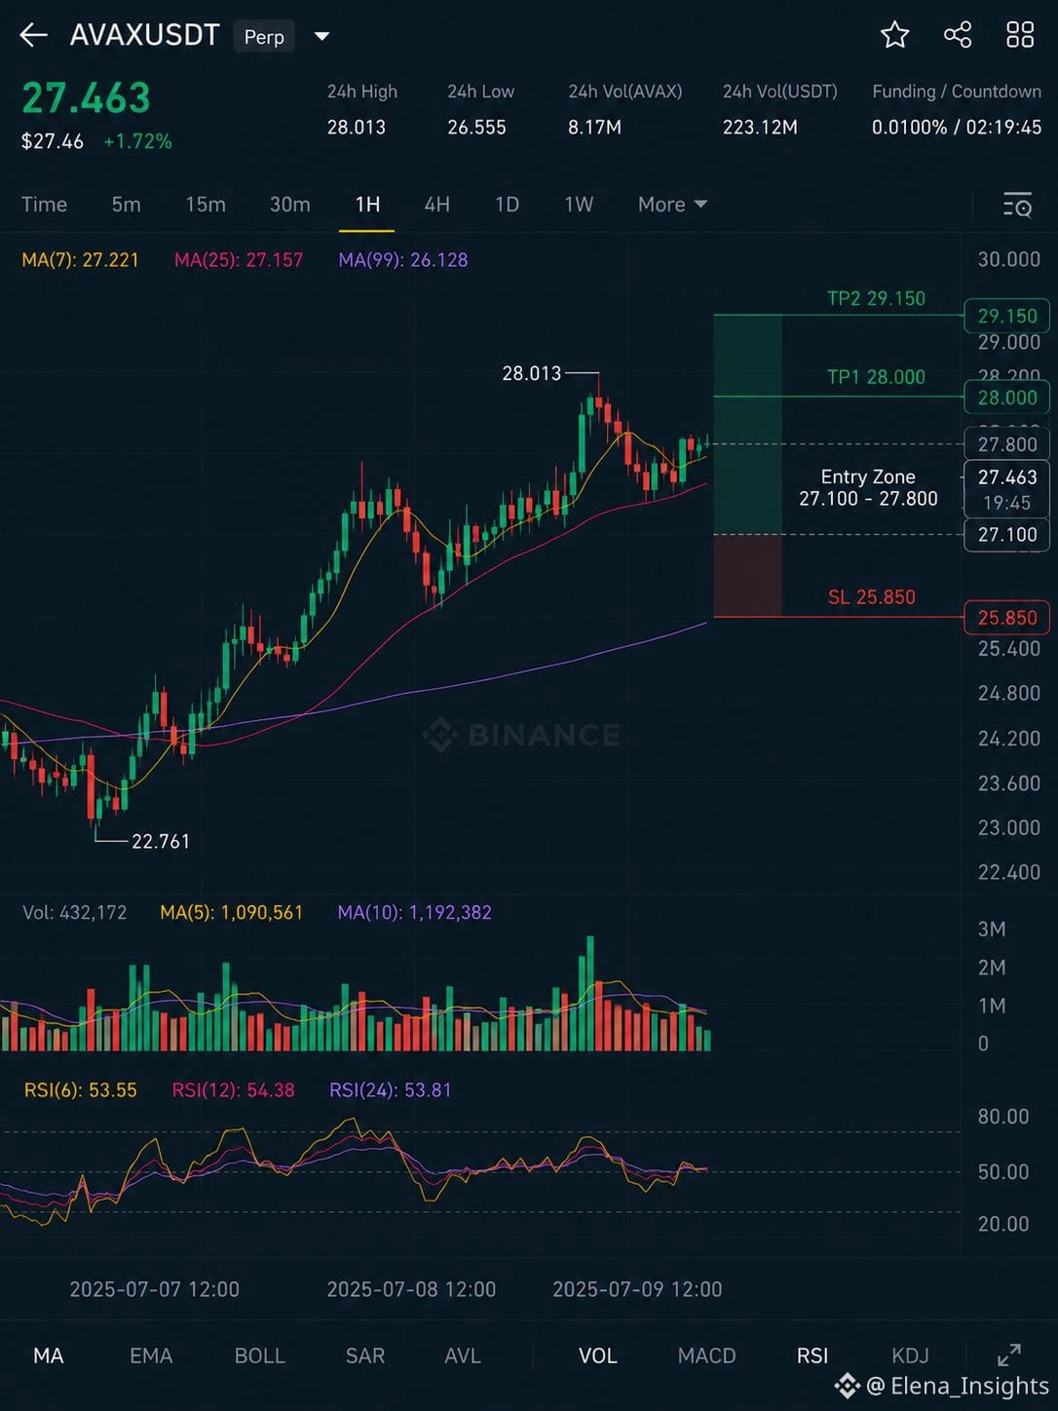The height and width of the screenshot is (1411, 1058).
Task: Click the RSI(6): 53.55 label
Action: pyautogui.click(x=81, y=1090)
